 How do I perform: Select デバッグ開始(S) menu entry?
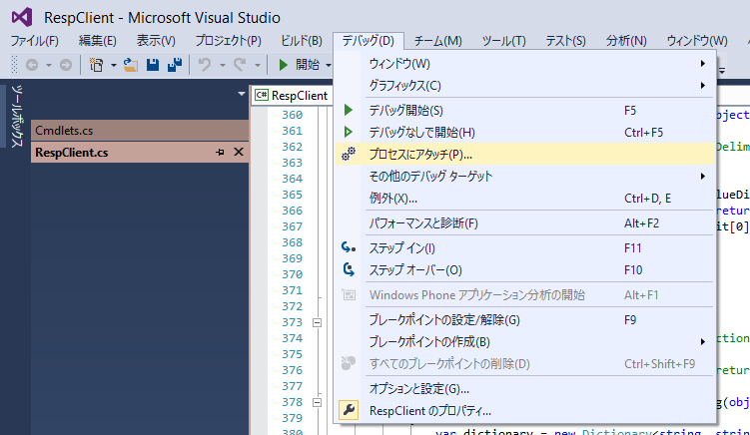pyautogui.click(x=524, y=111)
